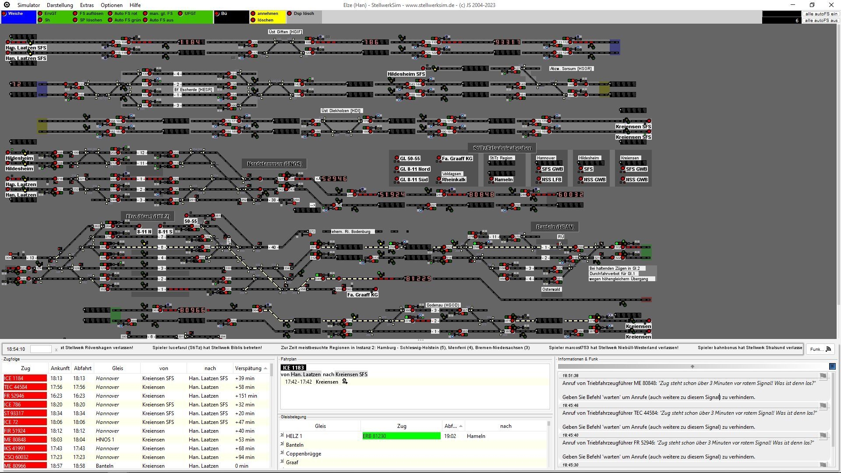Select the Bü mode radio button

[217, 14]
